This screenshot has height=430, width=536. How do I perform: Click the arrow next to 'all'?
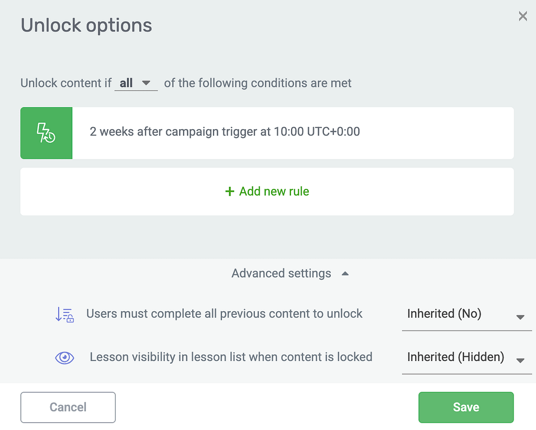click(x=147, y=83)
